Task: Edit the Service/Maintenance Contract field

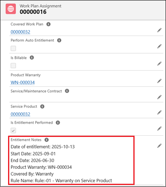Action: pos(159,97)
